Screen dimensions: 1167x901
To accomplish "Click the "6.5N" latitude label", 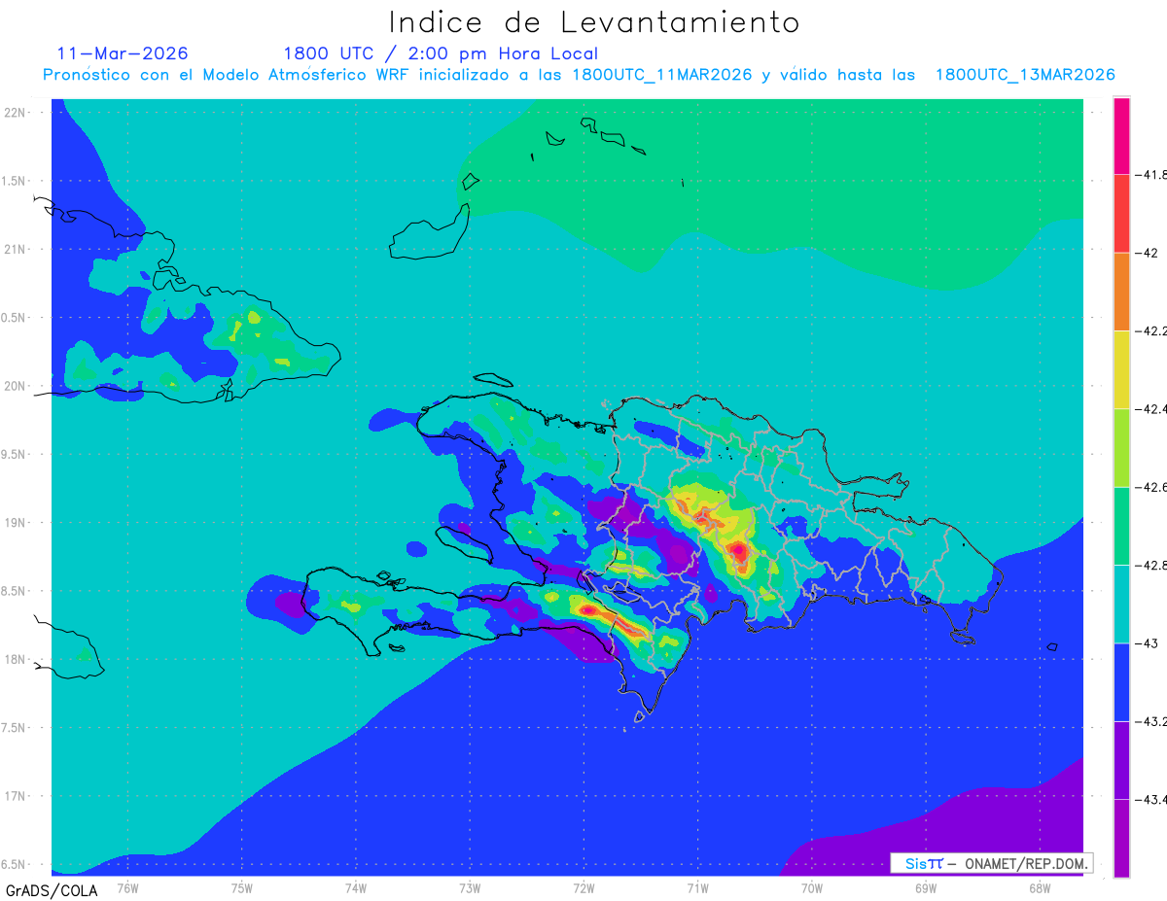I will (x=14, y=864).
